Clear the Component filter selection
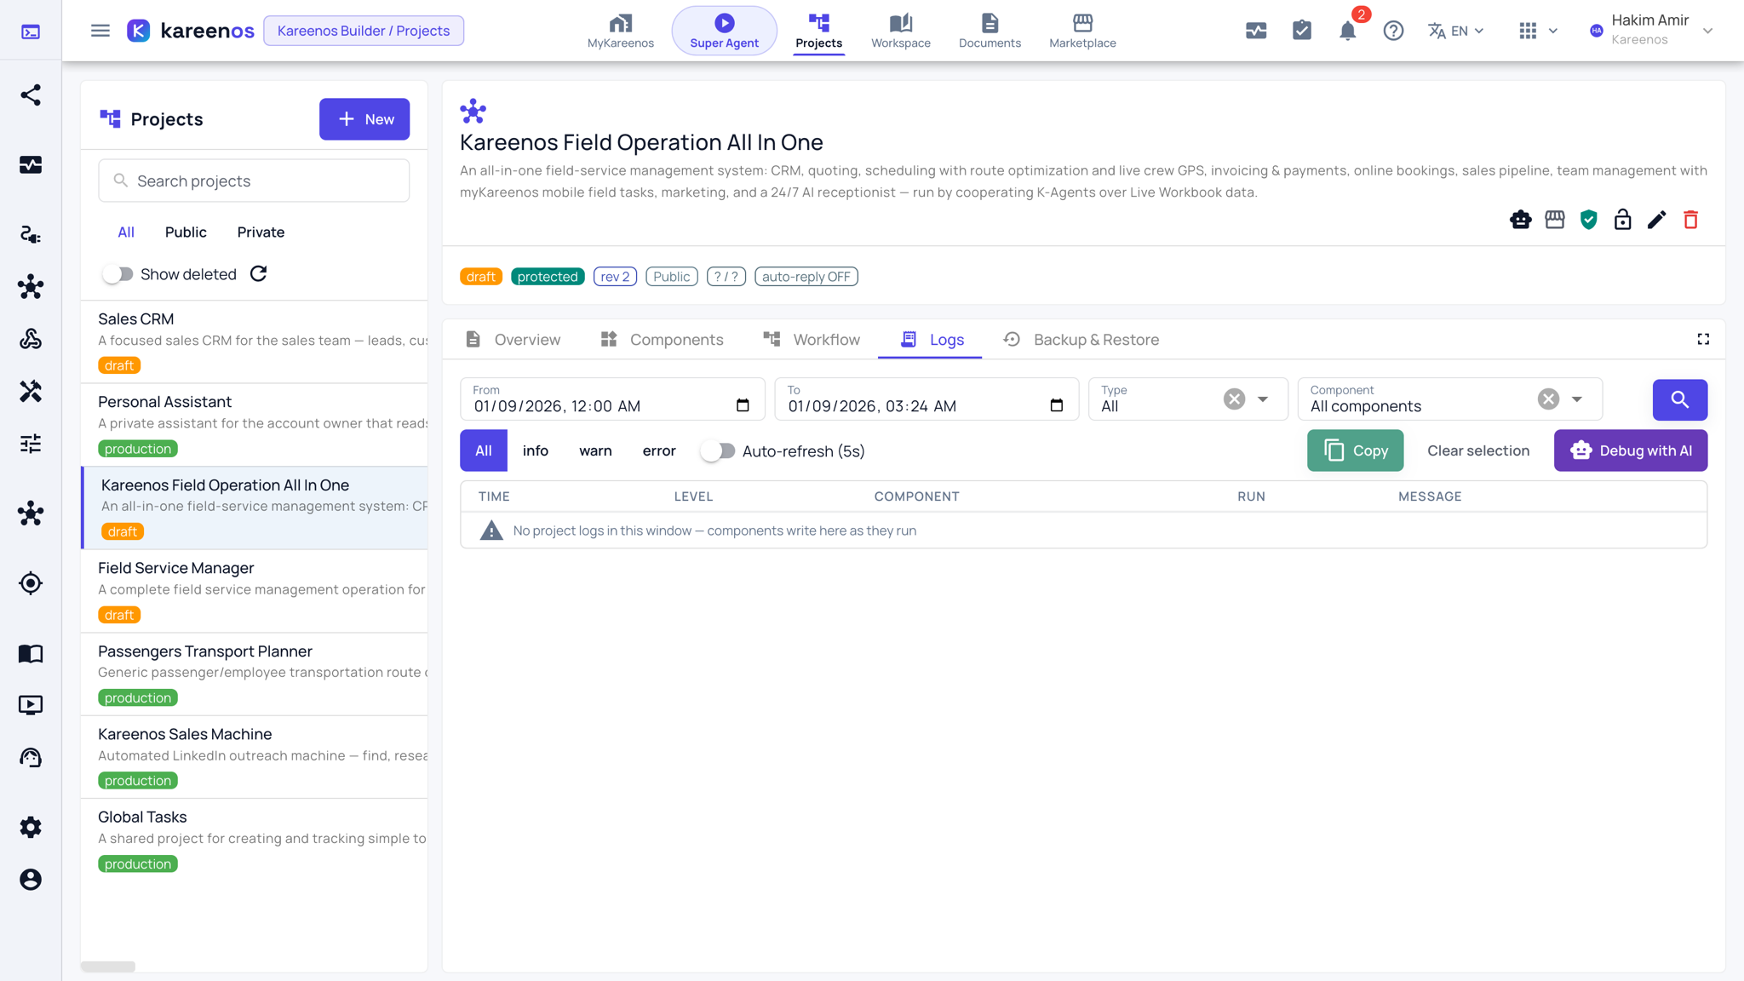Screen dimensions: 1744x981 [1549, 399]
